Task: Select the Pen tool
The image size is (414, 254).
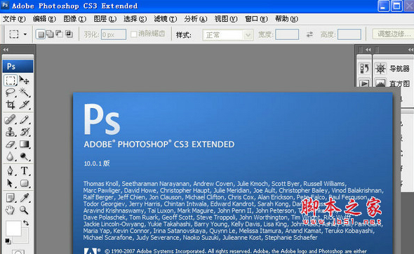Action: click(x=11, y=171)
